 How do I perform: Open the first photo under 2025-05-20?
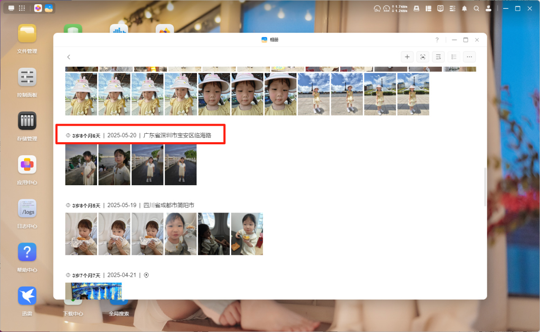tap(81, 164)
